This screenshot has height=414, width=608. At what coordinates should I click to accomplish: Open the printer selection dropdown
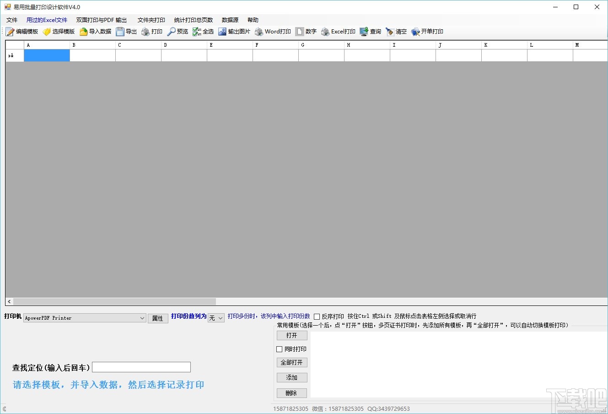pos(142,317)
